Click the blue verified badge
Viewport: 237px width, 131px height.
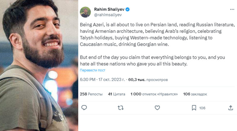[128, 9]
